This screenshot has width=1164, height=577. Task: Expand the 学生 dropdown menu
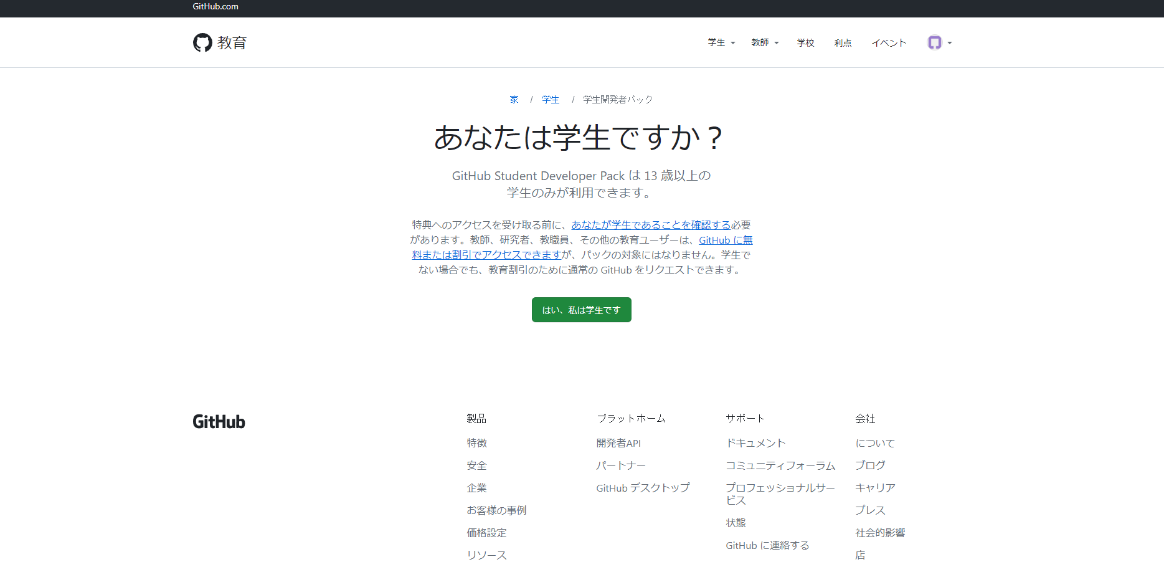(721, 42)
